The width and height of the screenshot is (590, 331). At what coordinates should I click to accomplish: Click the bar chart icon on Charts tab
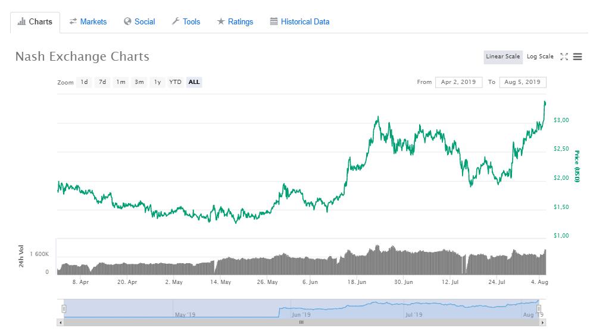click(21, 22)
